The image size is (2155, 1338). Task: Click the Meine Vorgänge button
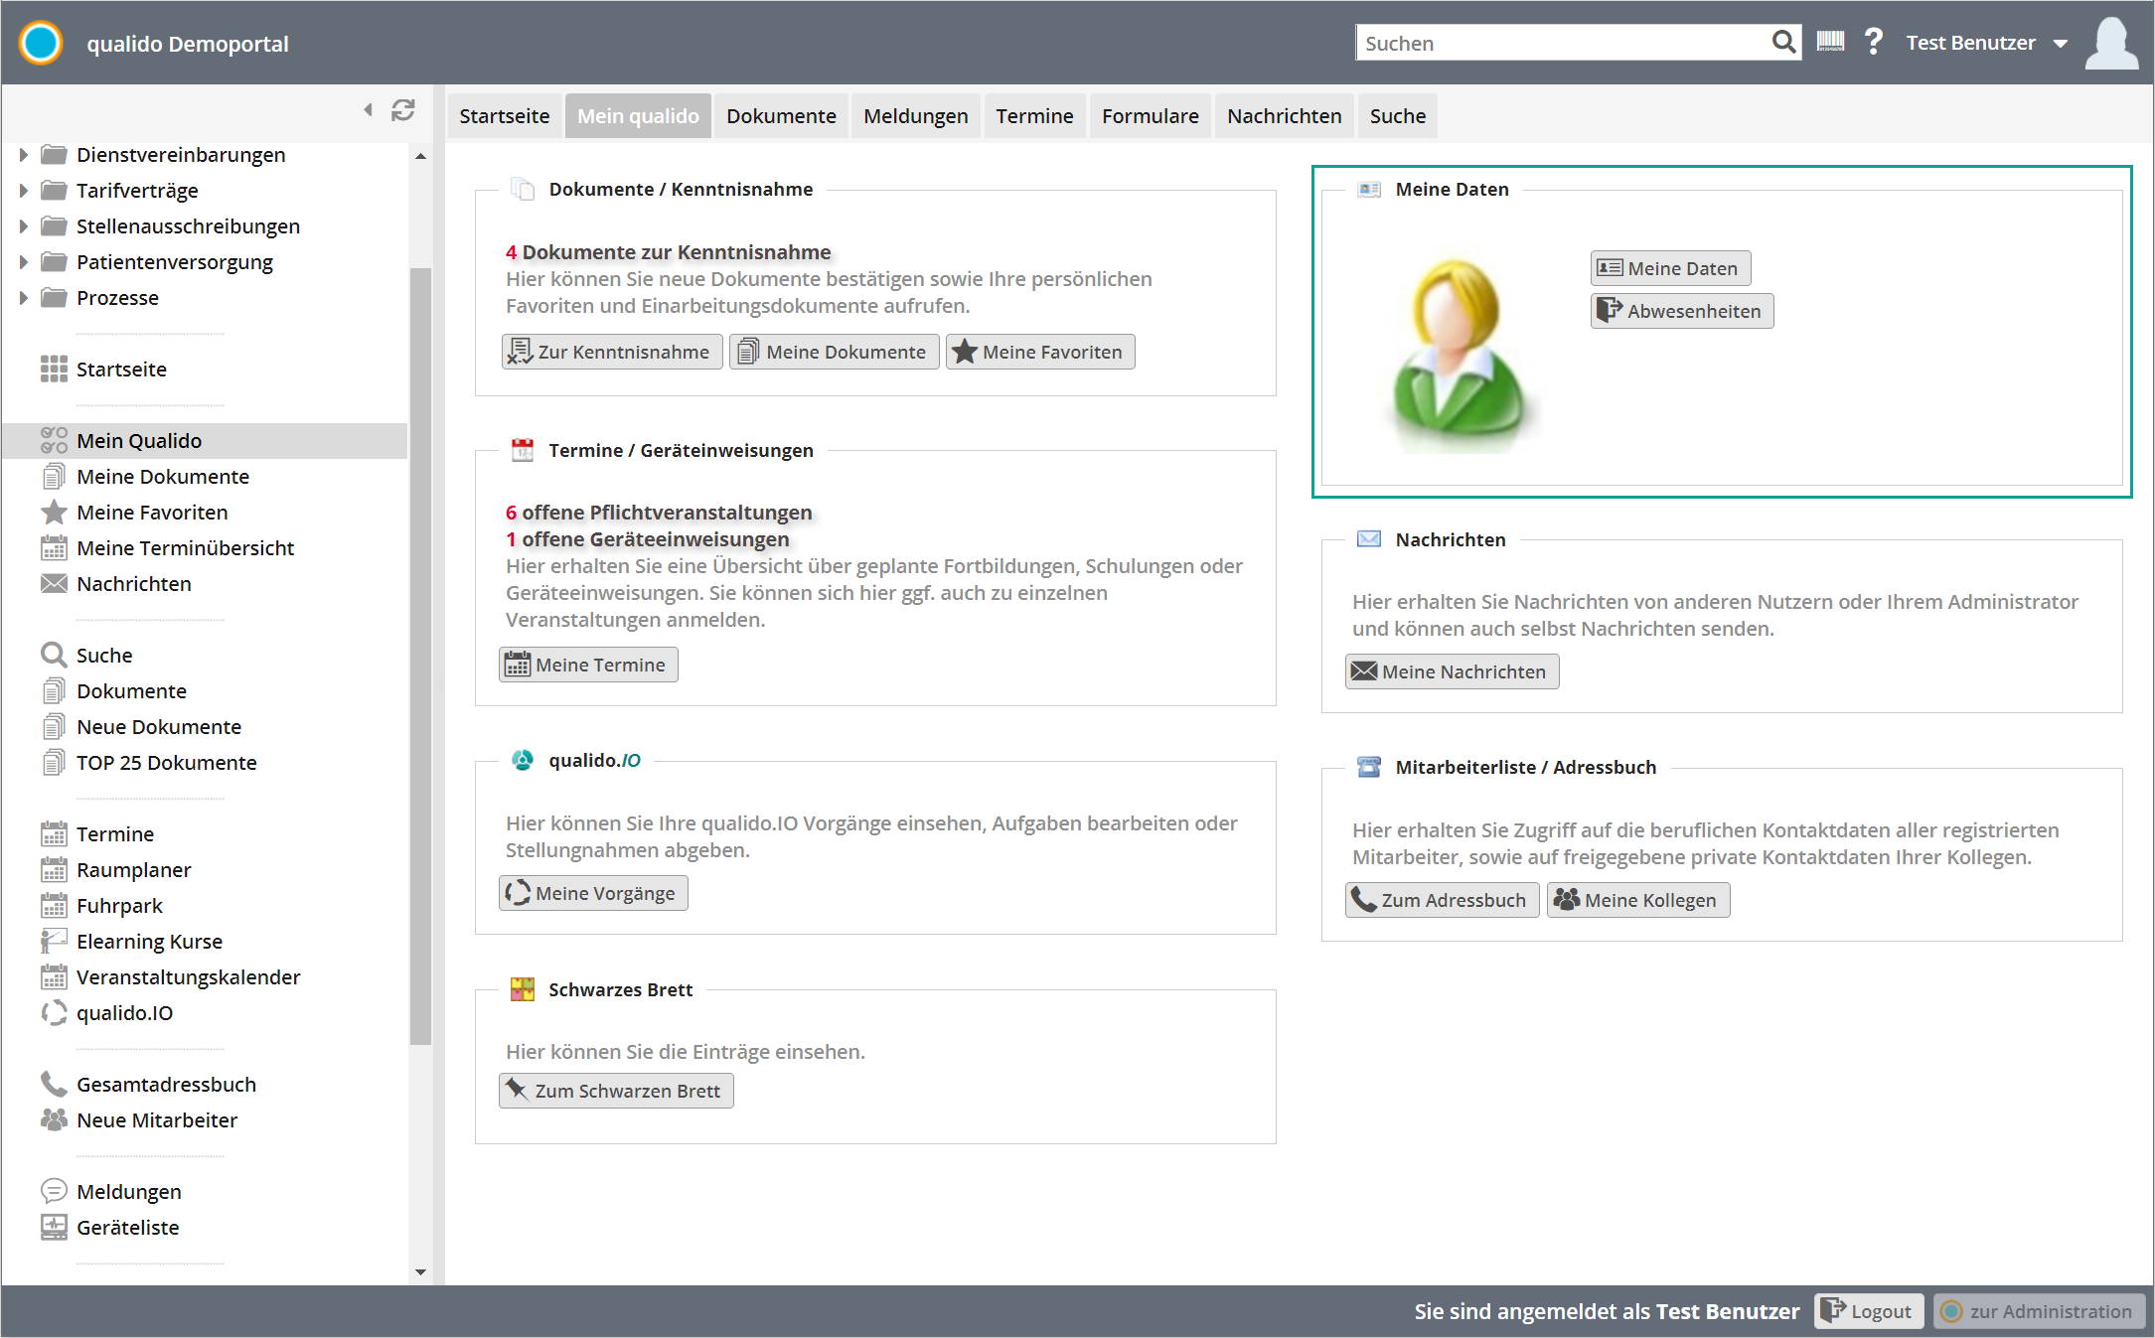[593, 893]
